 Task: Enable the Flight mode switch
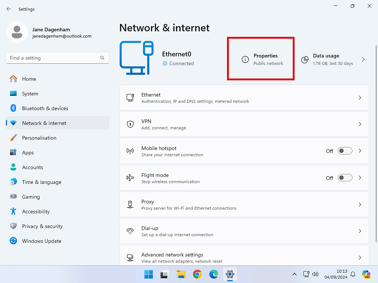(x=345, y=178)
